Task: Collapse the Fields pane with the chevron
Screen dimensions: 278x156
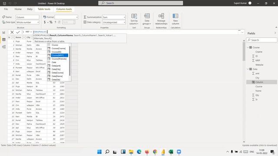Action: click(275, 33)
